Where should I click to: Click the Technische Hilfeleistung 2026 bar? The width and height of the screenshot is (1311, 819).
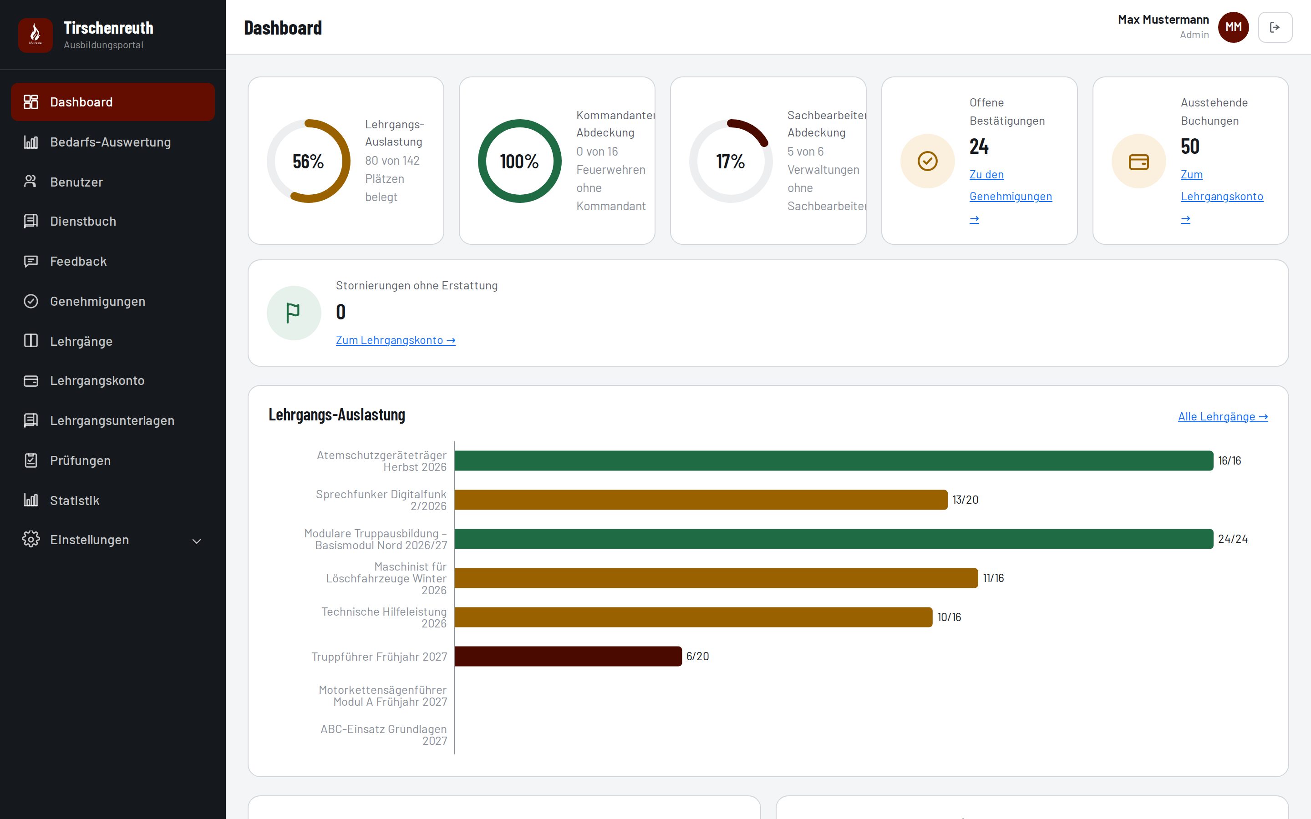point(693,617)
